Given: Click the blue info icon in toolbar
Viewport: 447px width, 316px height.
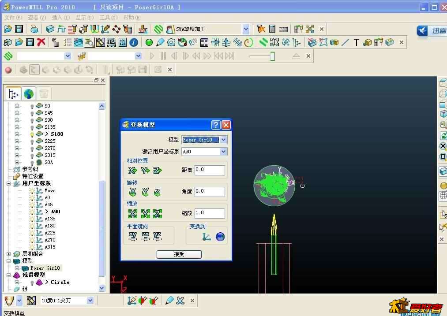Looking at the screenshot, I should pos(134,42).
